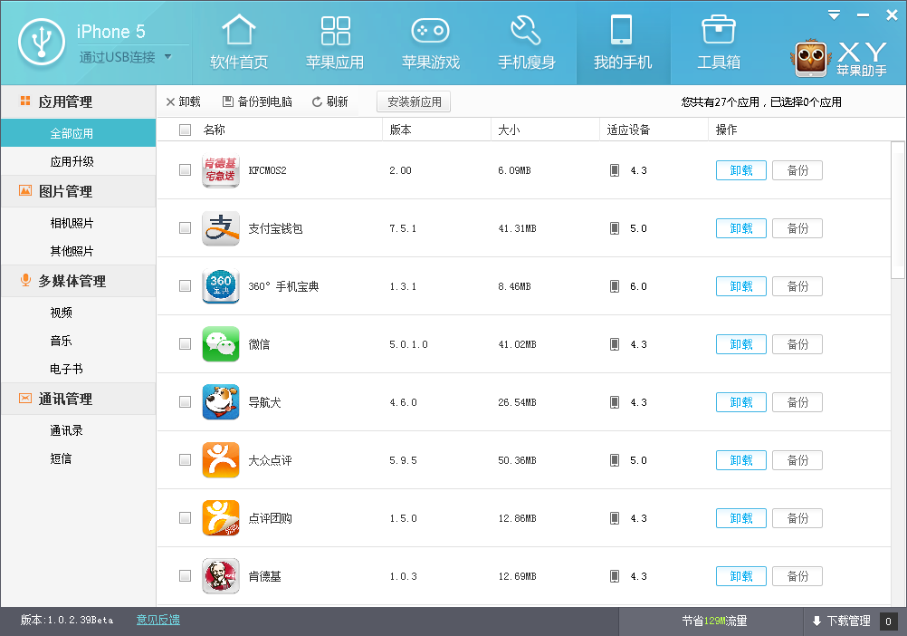Sort by the 大小 column header
The image size is (907, 636).
pos(509,130)
